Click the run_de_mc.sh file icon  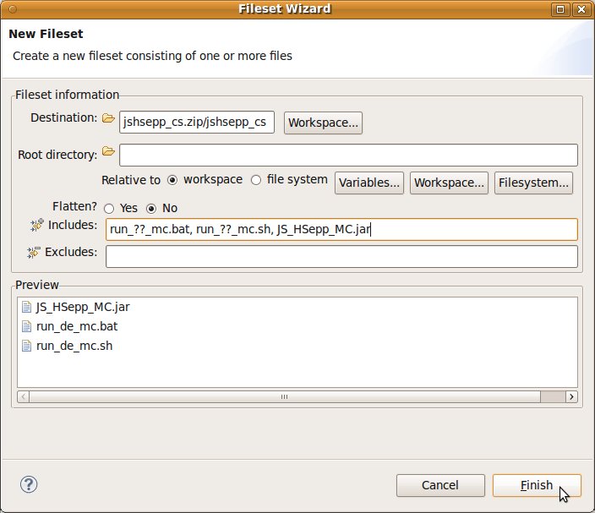click(x=26, y=346)
